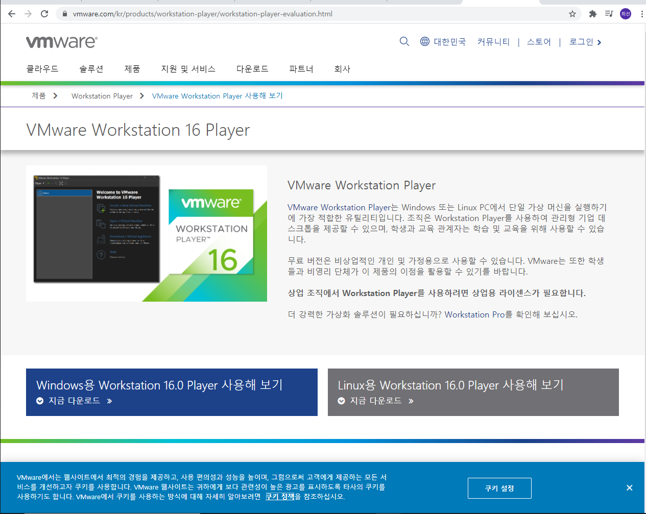Viewport: 646px width, 514px height.
Task: Open the 쿠키 설정 button
Action: (499, 488)
